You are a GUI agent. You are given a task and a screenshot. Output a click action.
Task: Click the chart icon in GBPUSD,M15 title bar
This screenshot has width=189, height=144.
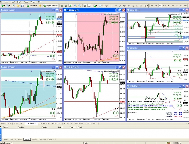(x=2, y=10)
